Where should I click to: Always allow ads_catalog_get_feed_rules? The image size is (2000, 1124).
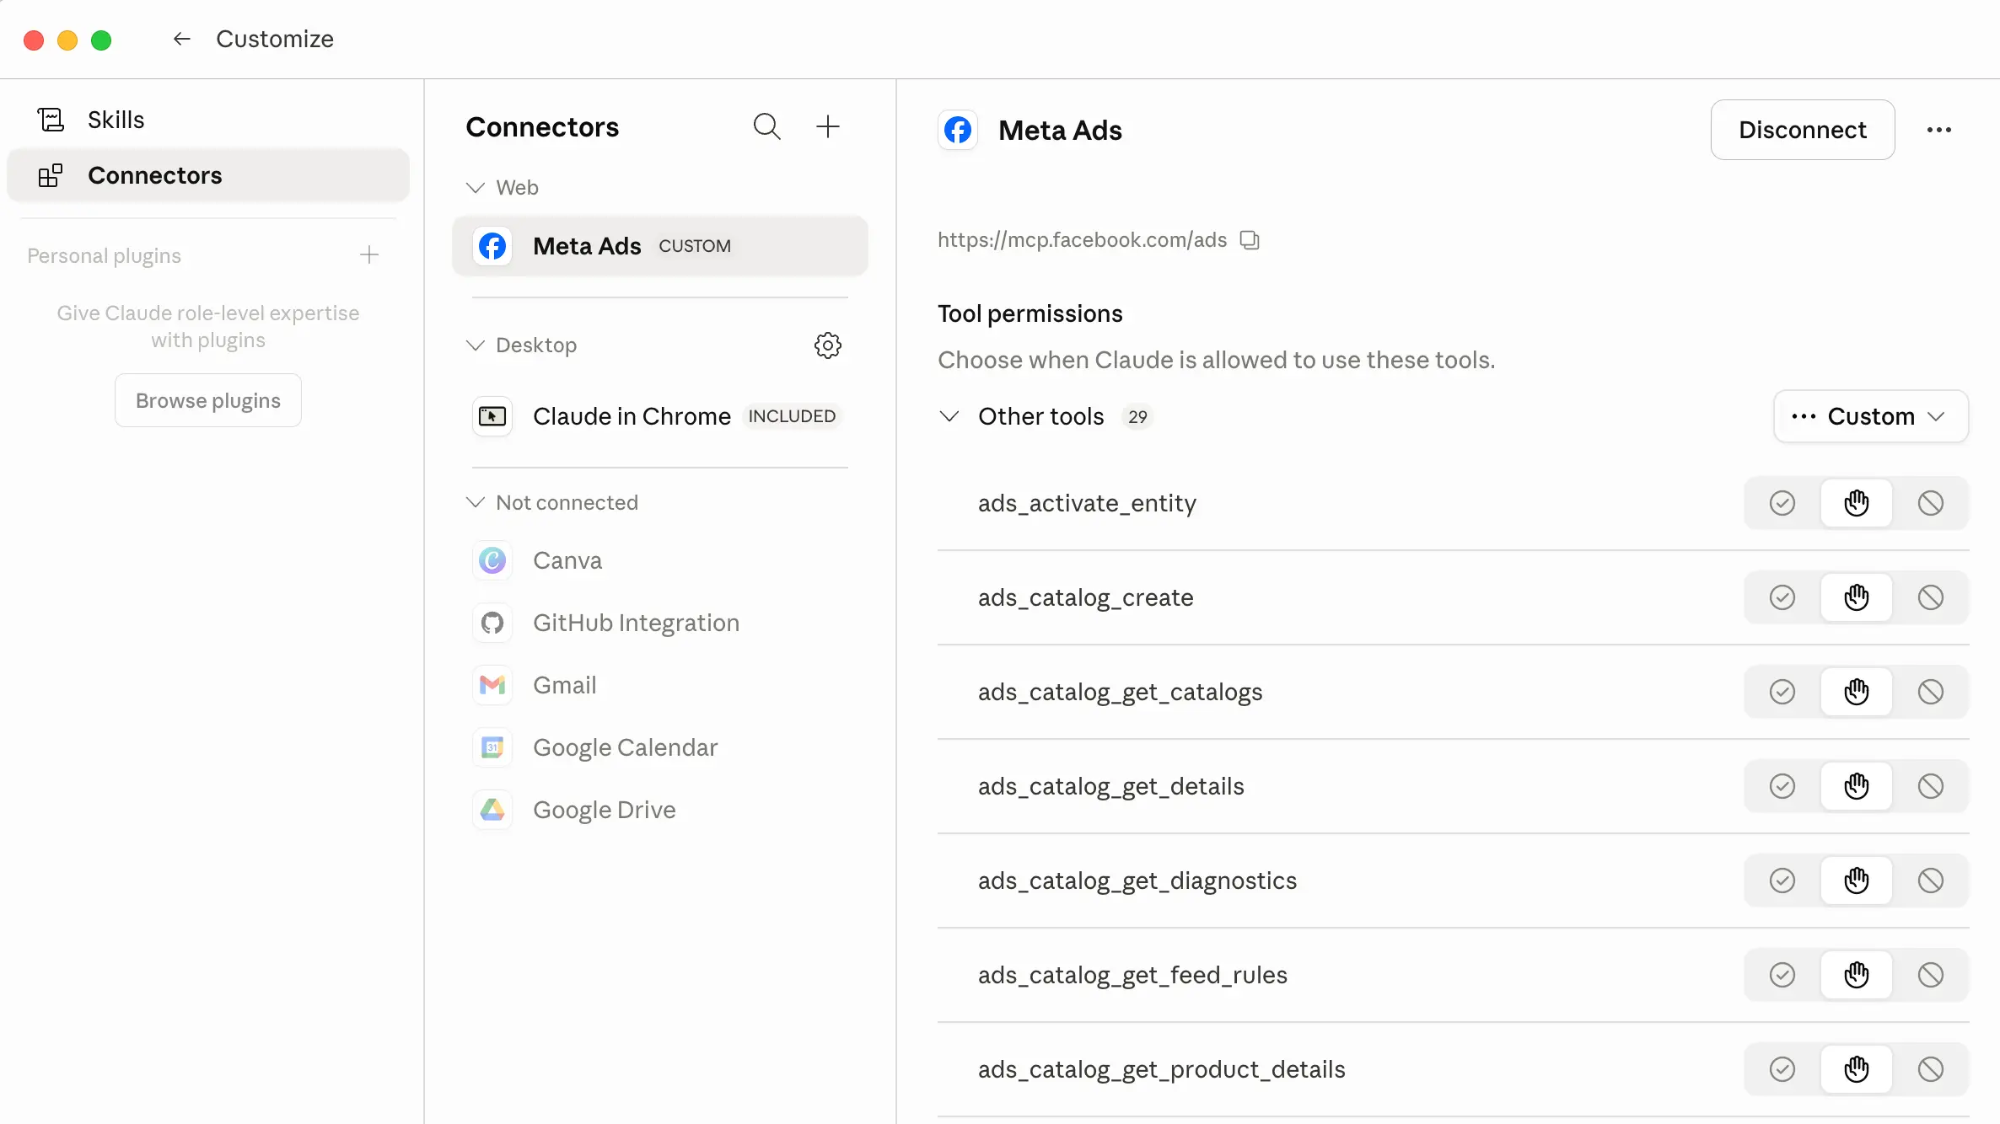1782,975
